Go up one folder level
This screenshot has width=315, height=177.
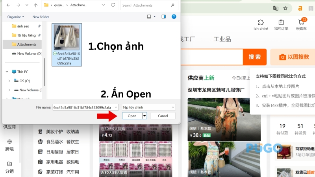click(x=35, y=5)
